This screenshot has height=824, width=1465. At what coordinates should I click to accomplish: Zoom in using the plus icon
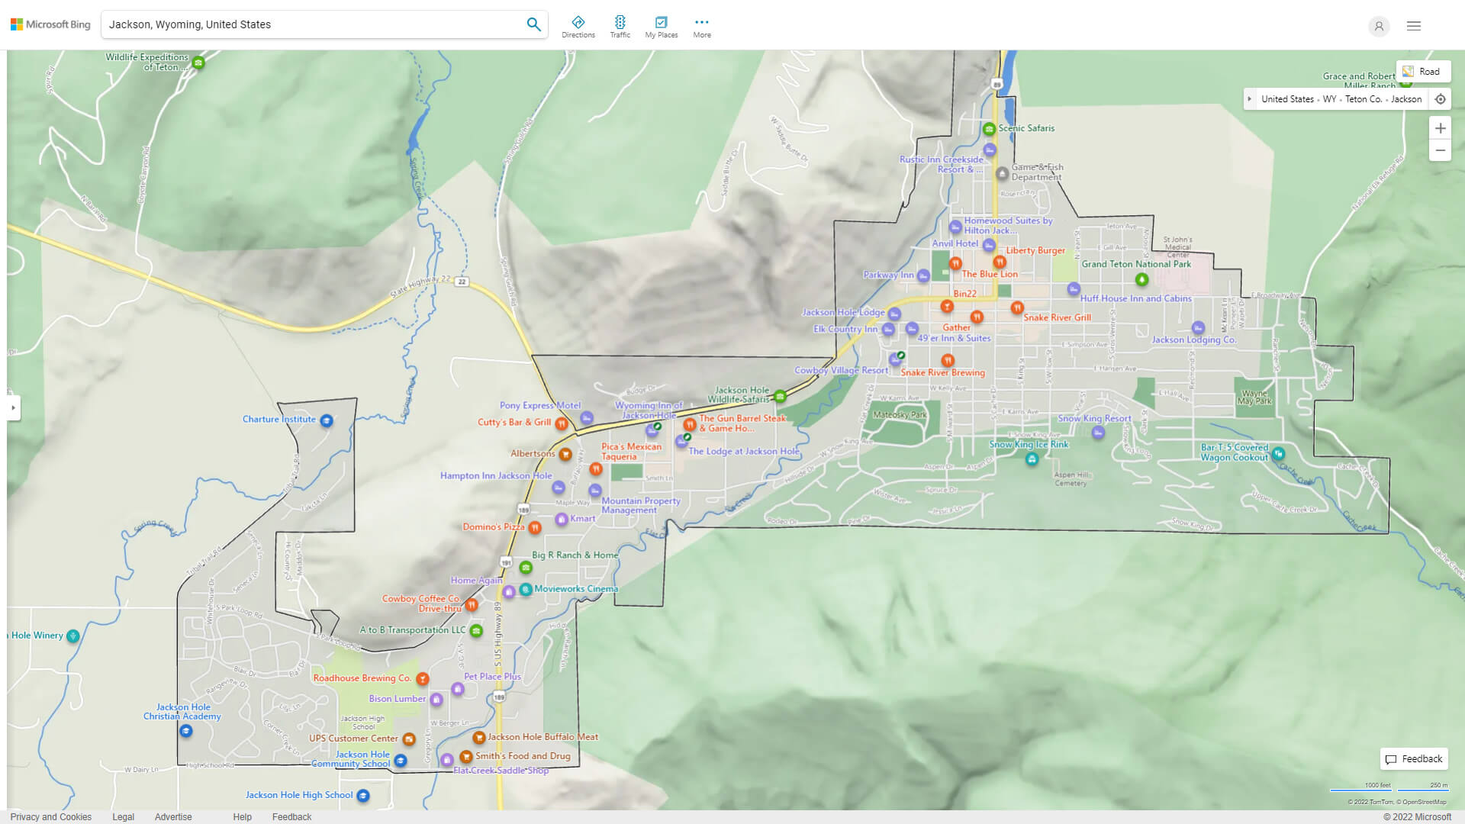[1441, 128]
